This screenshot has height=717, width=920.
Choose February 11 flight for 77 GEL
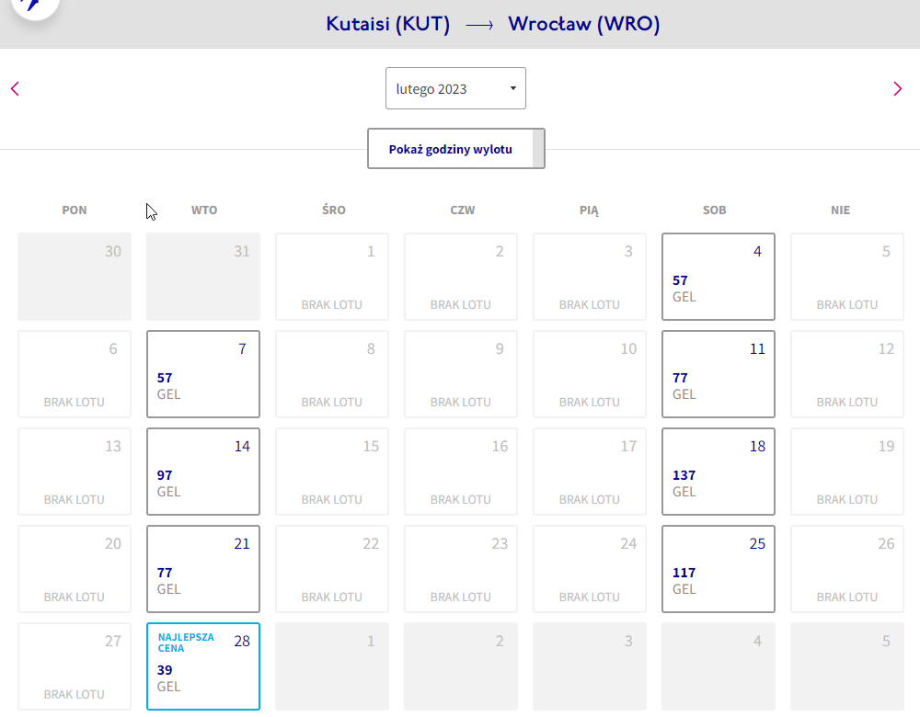pos(719,374)
